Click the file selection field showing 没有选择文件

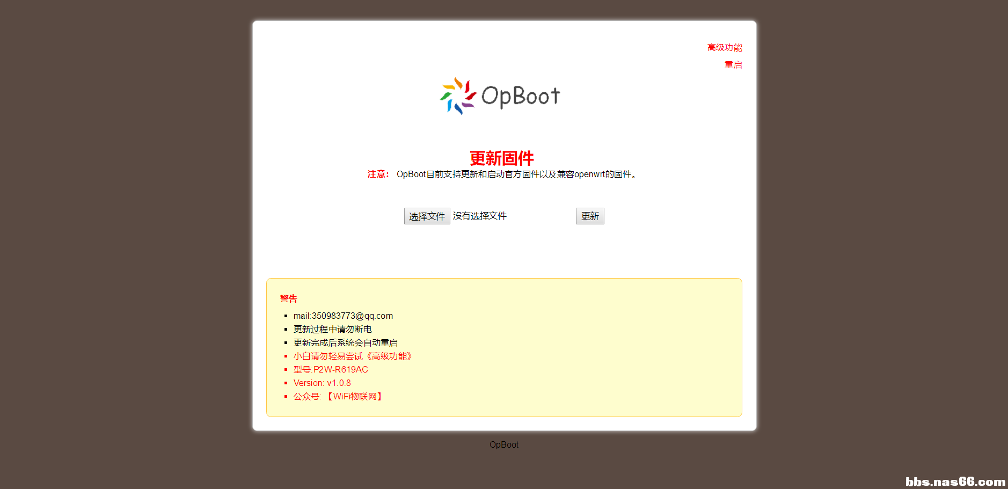click(479, 216)
